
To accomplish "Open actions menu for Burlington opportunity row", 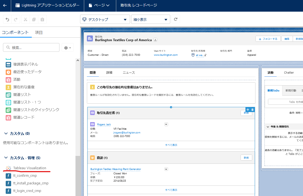I will tap(166, 169).
